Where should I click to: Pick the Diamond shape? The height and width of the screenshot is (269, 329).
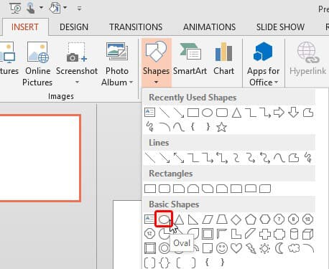(236, 220)
